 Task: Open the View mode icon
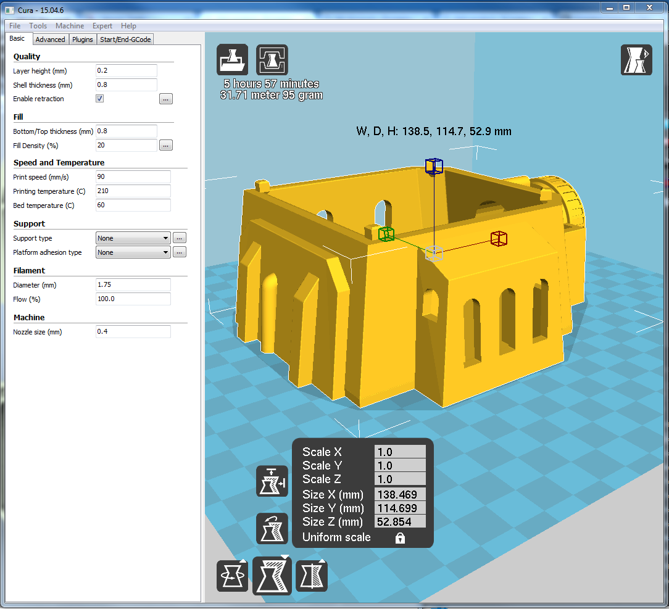coord(636,60)
